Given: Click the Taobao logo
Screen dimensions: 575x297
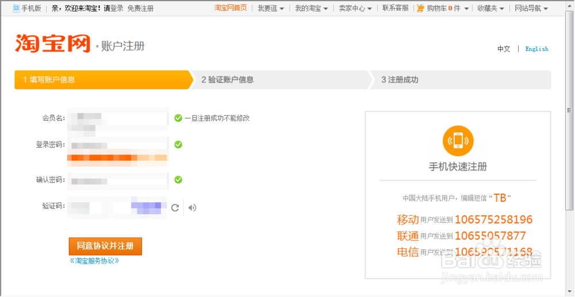Looking at the screenshot, I should pyautogui.click(x=53, y=44).
